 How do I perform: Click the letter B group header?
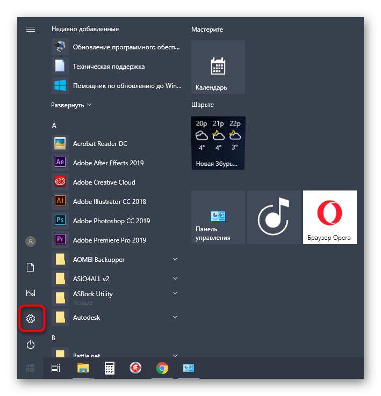(53, 338)
